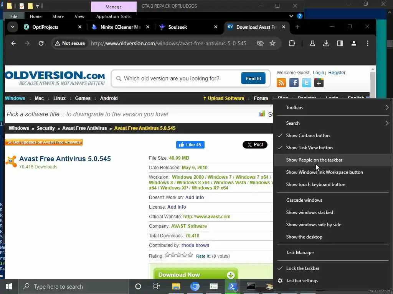Open the browser extensions puzzle icon
Screen dimensions: 393x294
(292, 43)
